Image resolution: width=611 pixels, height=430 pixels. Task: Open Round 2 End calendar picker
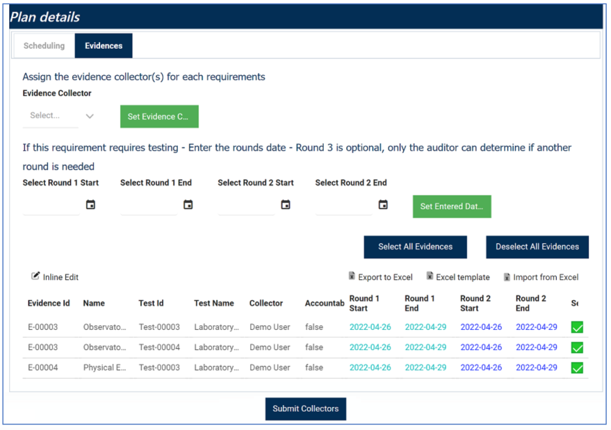(x=383, y=205)
